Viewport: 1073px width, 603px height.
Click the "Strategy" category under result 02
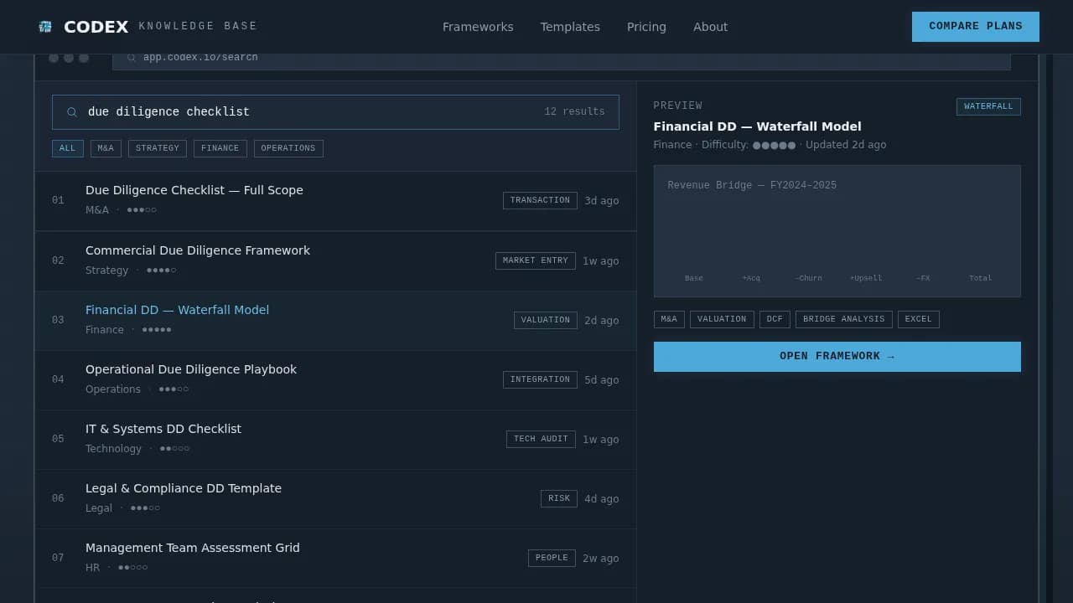pos(107,271)
